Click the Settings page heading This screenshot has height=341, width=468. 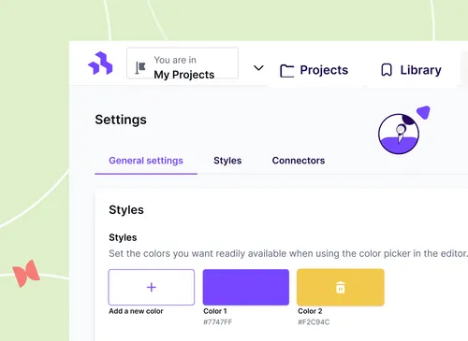pos(121,120)
